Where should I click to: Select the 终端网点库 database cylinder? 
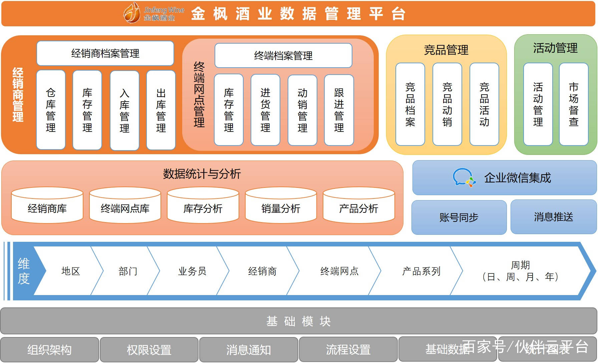coord(125,205)
